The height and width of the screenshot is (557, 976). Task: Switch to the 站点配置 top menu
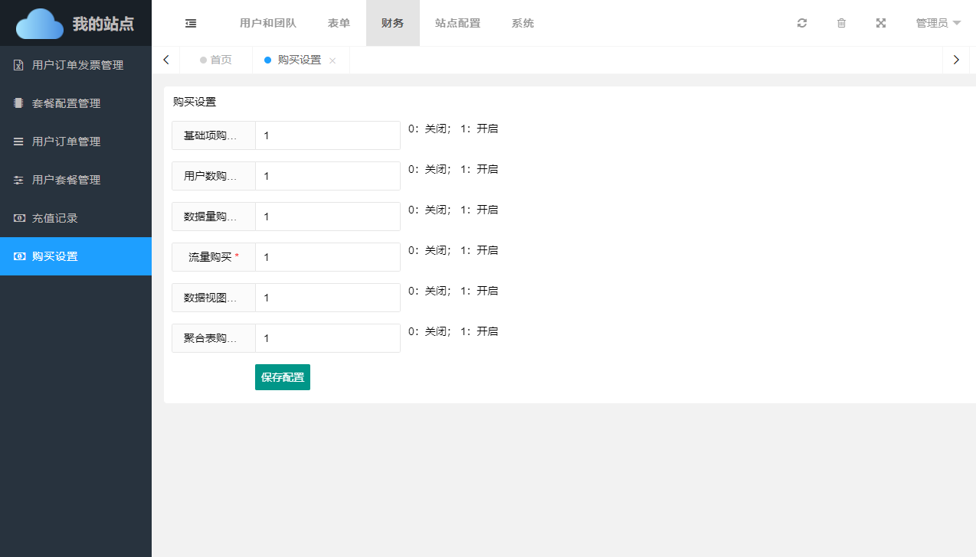click(x=457, y=23)
